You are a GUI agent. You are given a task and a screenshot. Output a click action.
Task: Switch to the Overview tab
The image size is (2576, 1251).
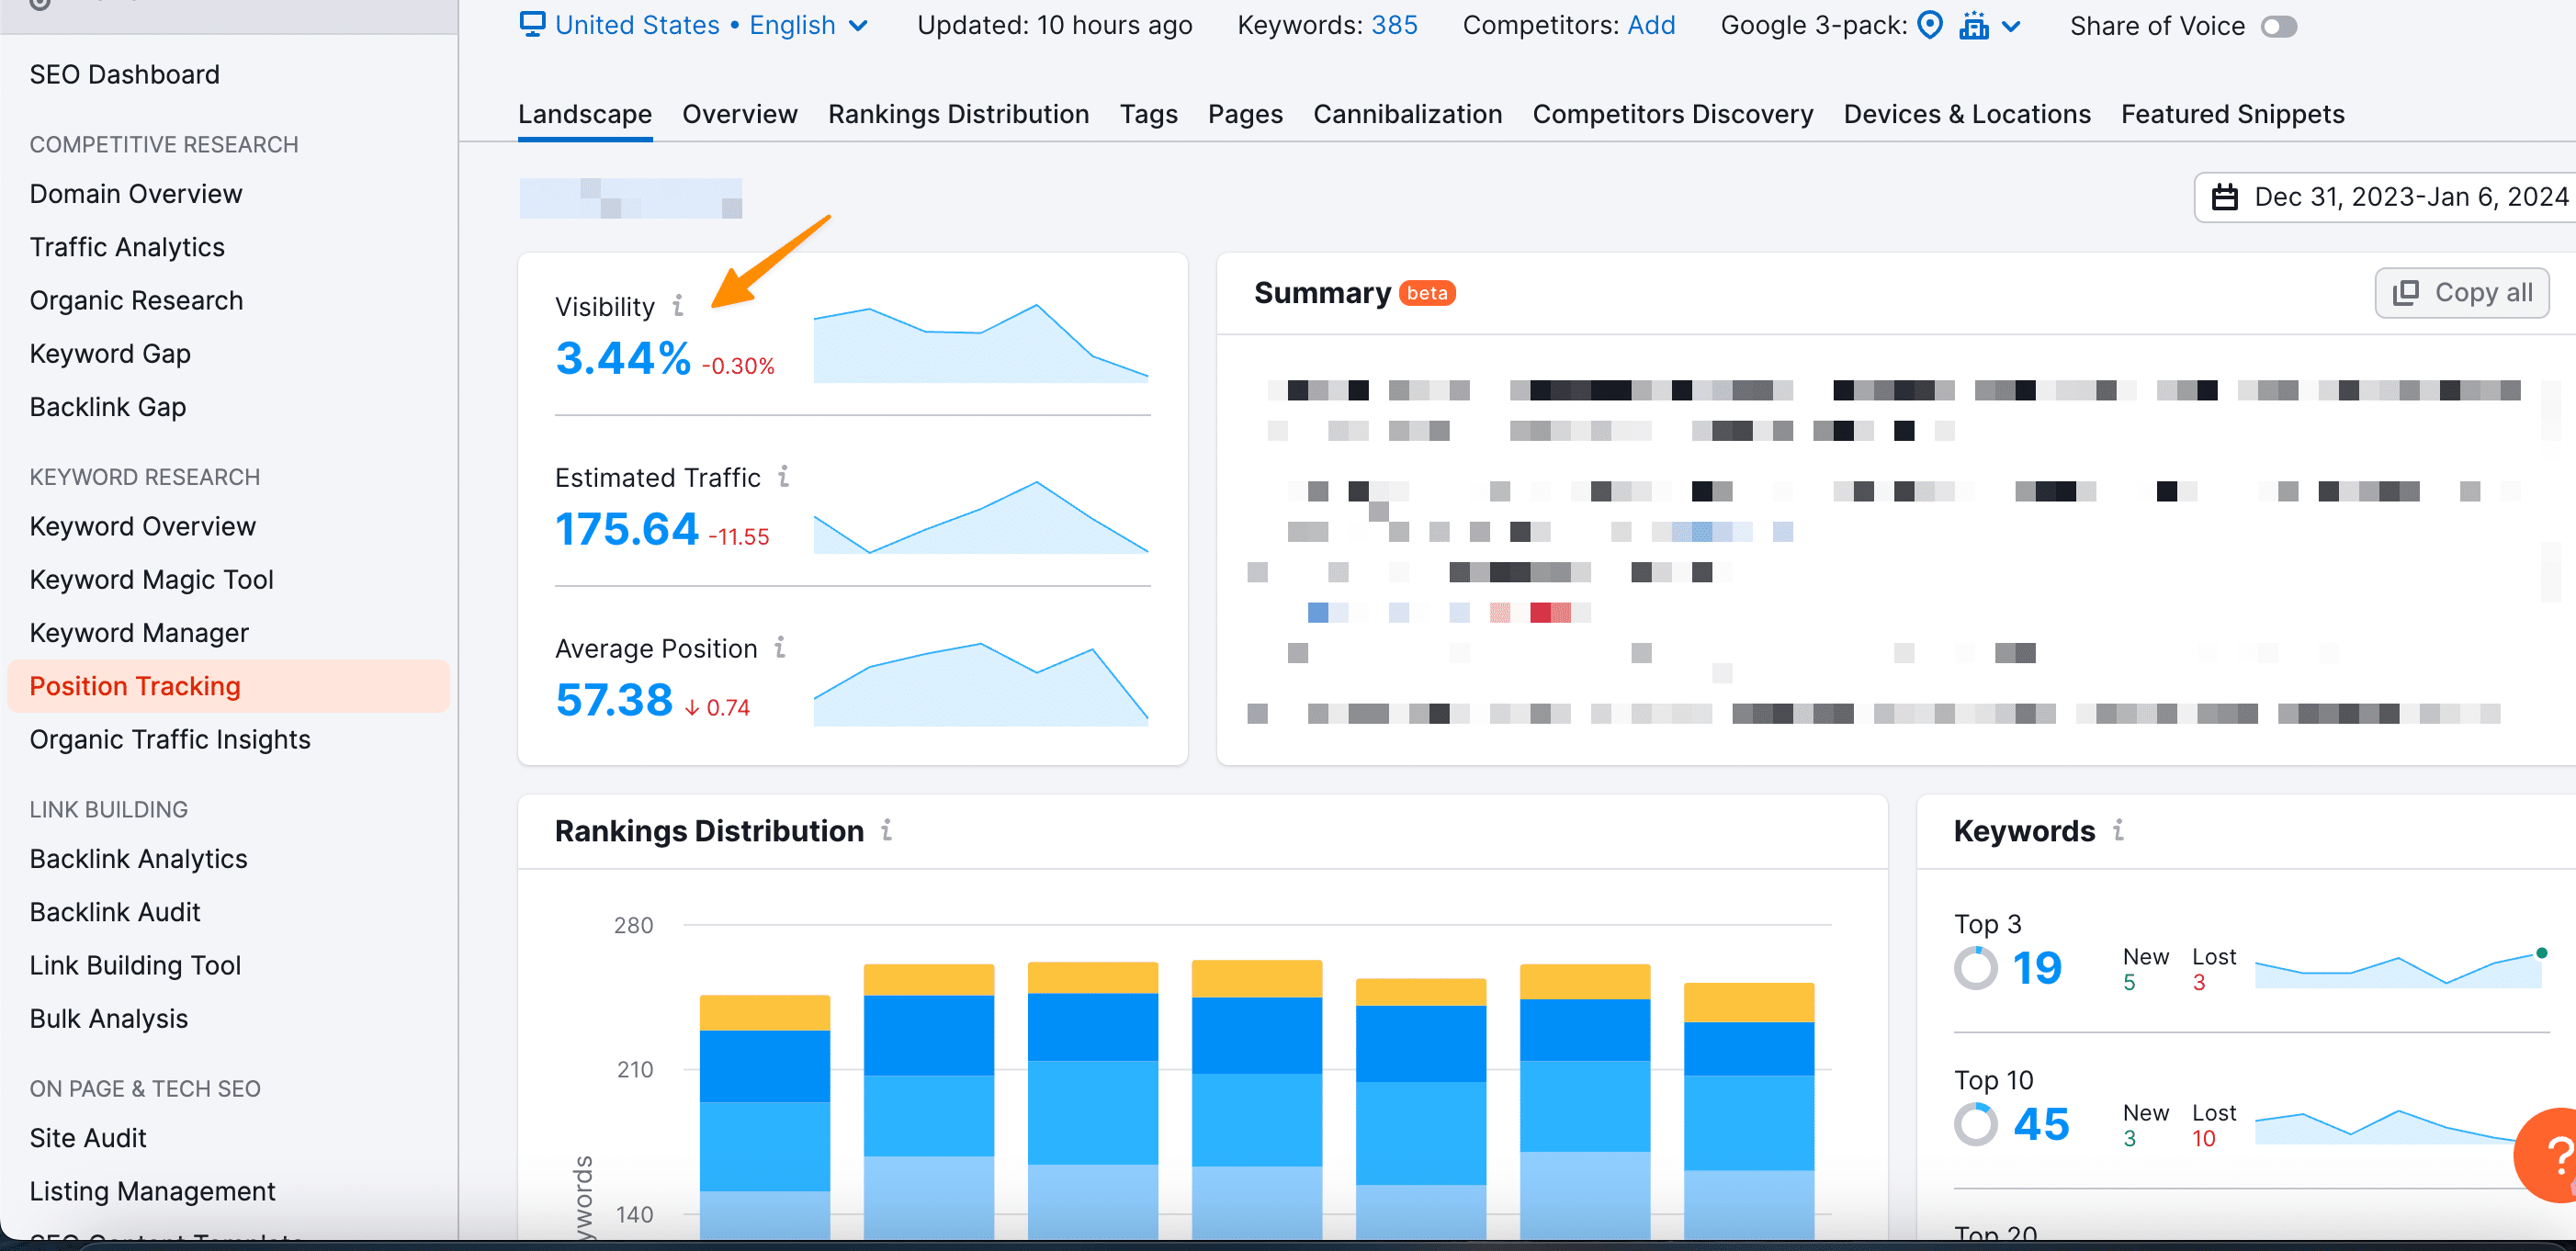click(x=740, y=114)
